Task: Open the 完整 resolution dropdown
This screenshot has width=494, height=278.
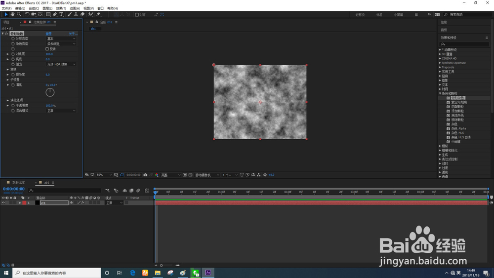Action: click(170, 175)
